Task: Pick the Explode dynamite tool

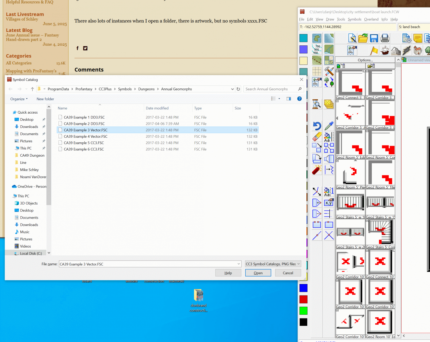Action: (x=316, y=170)
